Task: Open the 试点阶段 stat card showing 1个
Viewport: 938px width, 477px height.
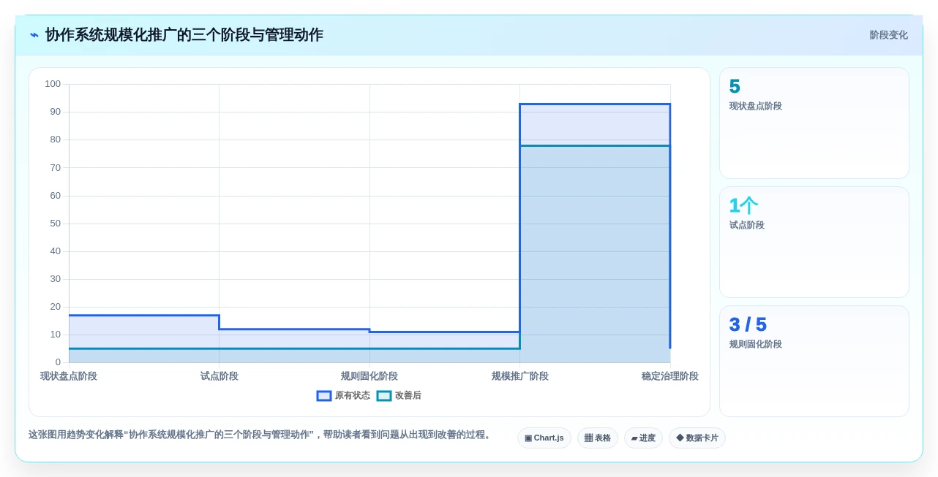Action: (814, 243)
